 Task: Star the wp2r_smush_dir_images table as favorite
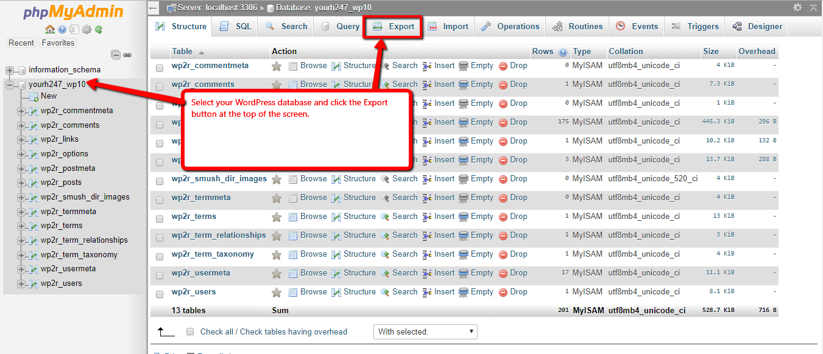point(277,179)
